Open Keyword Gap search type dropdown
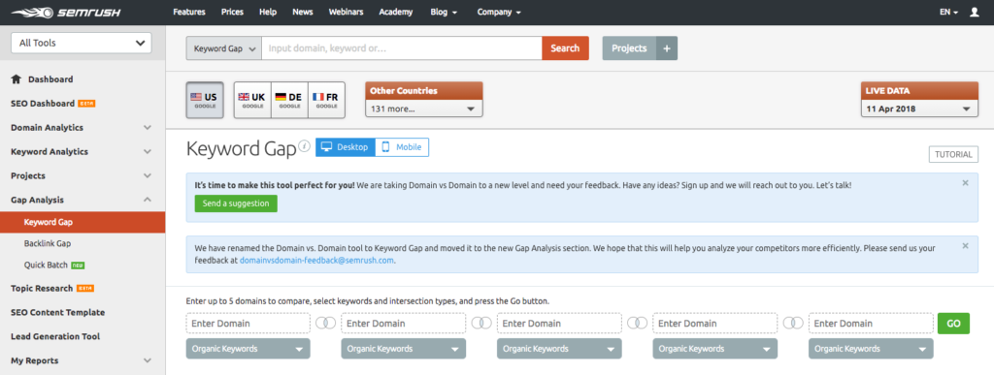994x375 pixels. [x=224, y=48]
